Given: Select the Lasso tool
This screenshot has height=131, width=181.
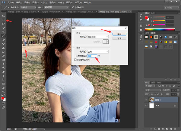Looking at the screenshot, I should click(4, 24).
